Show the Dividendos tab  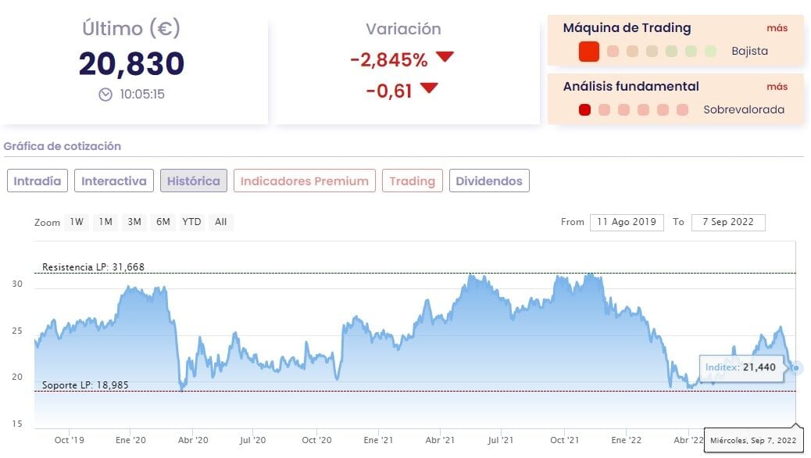pos(489,181)
